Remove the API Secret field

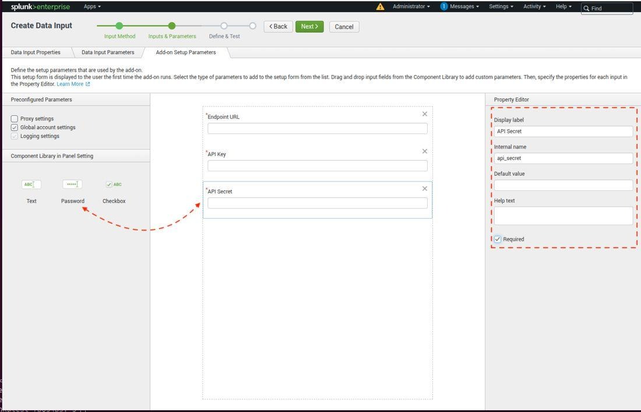coord(425,188)
